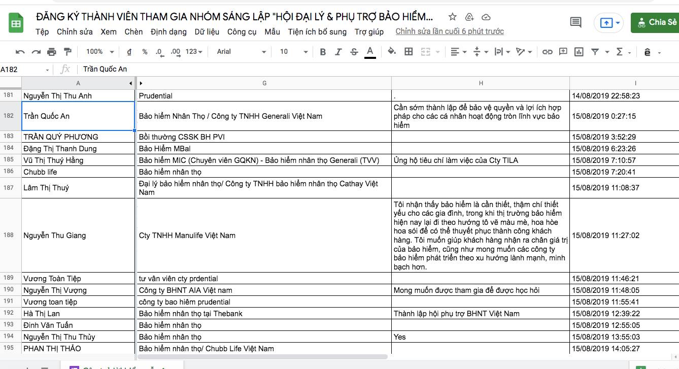Select the cell Hà Thị Lan

click(78, 314)
